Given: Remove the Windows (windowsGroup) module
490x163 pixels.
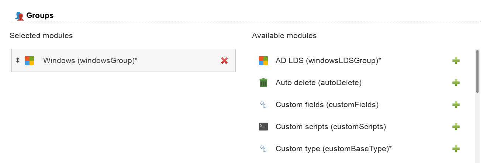Looking at the screenshot, I should pos(224,61).
